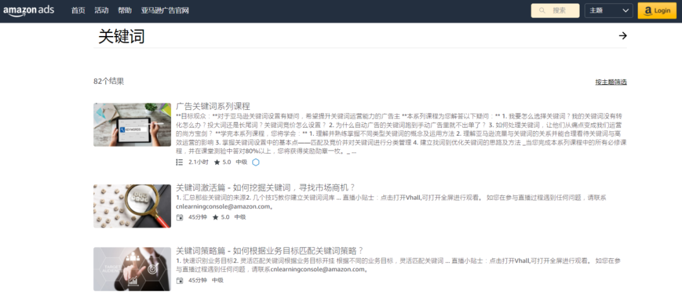Open the 帮助 menu item
The image size is (682, 295).
[x=124, y=11]
